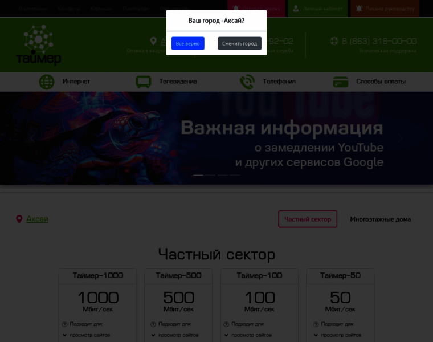Expand 'просмотр сайтов' chevron in Таймер-1000
Screen dimensions: 433x342
click(x=64, y=335)
